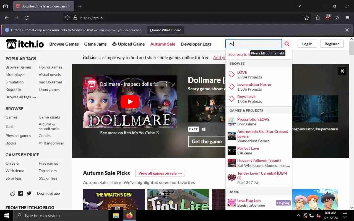Click the red search magnifier button
Screen dimensions: 354x221
coord(287,44)
